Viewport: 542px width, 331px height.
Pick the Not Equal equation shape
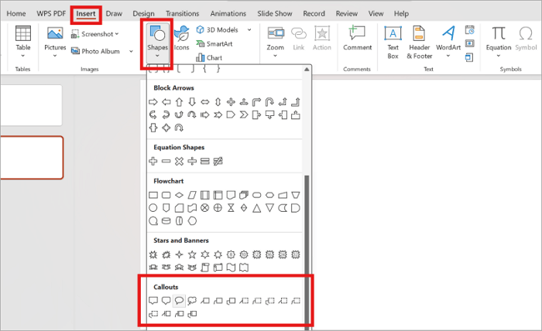pyautogui.click(x=218, y=161)
